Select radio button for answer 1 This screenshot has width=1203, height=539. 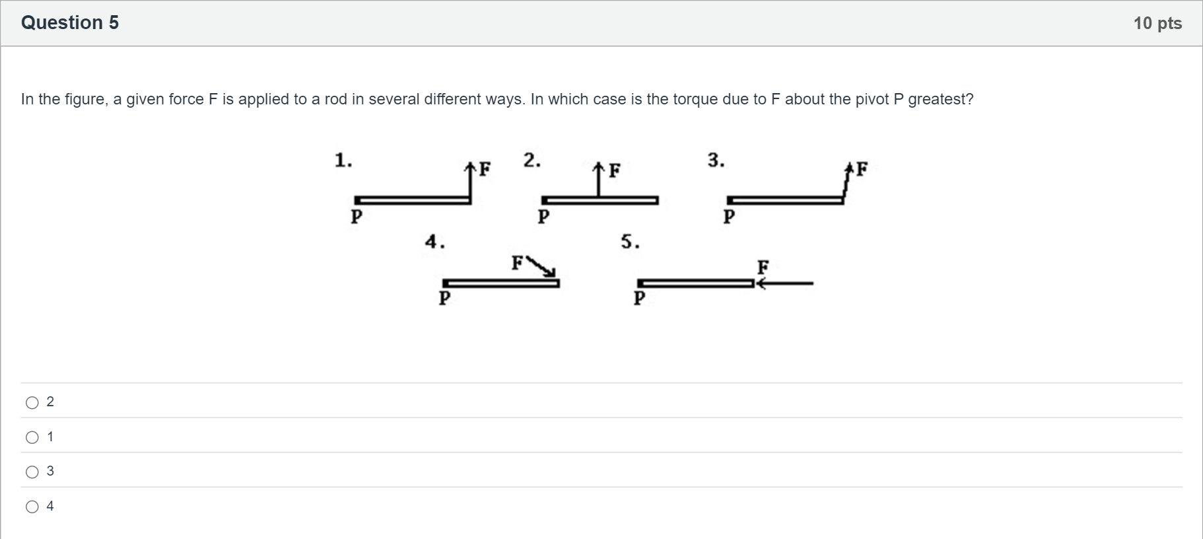point(32,437)
